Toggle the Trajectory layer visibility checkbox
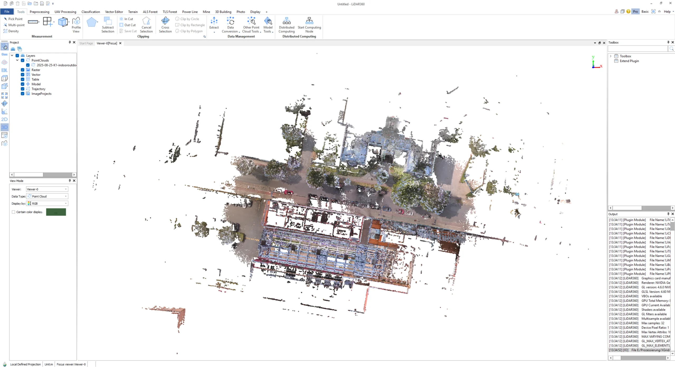 tap(23, 89)
